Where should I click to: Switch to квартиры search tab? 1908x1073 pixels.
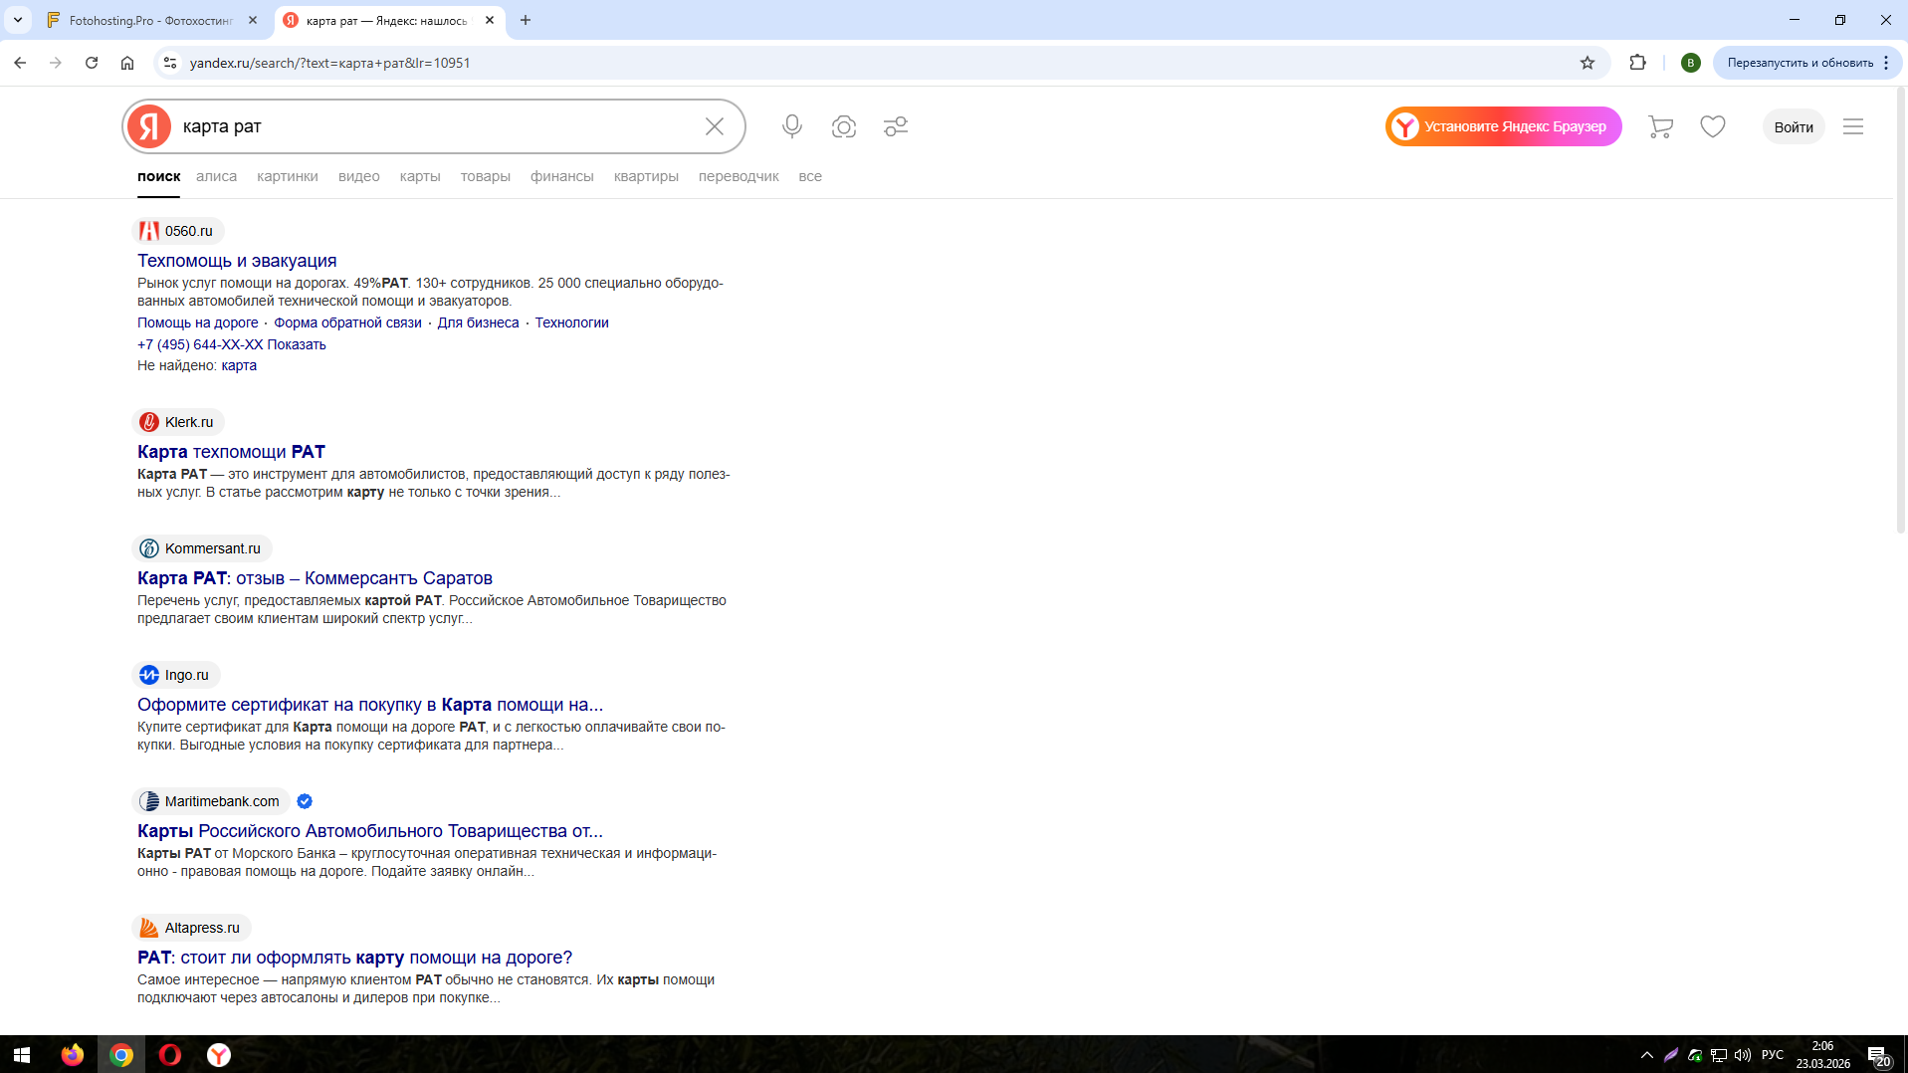[646, 176]
